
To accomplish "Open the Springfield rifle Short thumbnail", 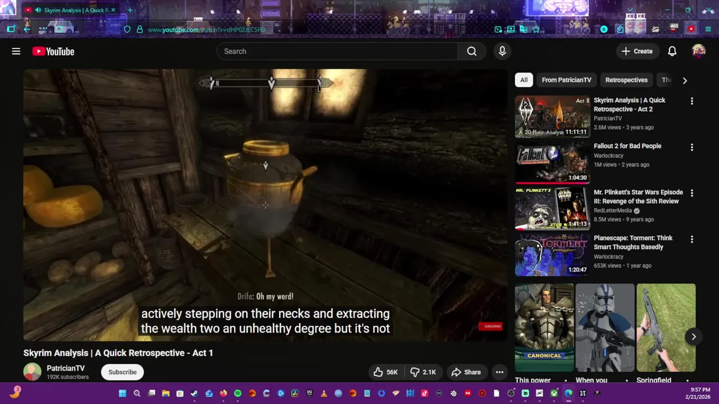I will pos(666,328).
